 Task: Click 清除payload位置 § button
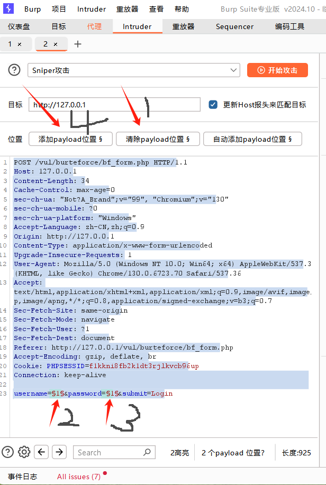click(158, 139)
